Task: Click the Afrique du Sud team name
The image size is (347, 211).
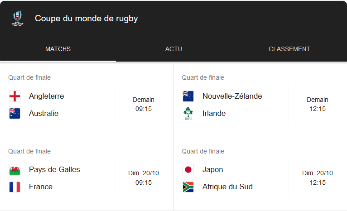Action: click(x=227, y=187)
